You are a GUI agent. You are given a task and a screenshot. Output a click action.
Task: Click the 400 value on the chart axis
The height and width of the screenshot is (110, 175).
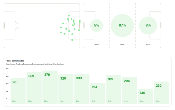[7, 69]
